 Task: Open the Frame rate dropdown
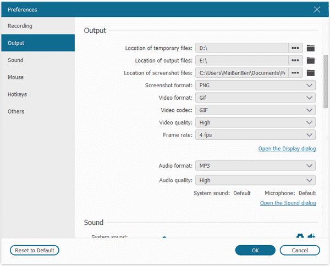coord(255,135)
